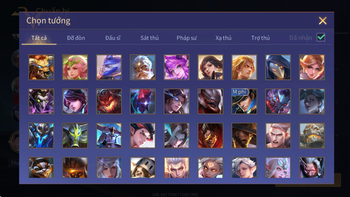Pick the hero marked 'M phí'
The width and height of the screenshot is (350, 197).
[x=244, y=101]
